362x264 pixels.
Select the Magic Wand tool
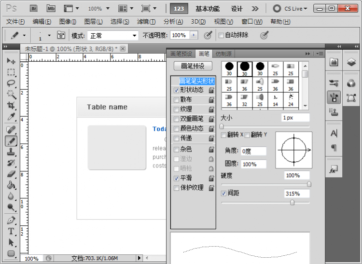pos(11,94)
